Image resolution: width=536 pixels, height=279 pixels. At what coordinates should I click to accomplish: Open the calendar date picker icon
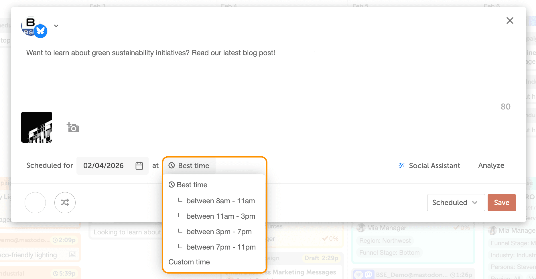(139, 166)
